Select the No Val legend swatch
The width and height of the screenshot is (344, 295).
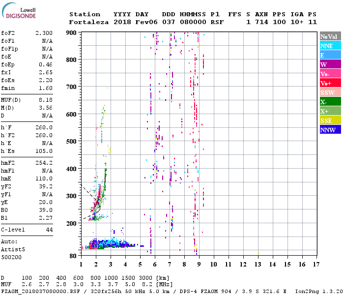click(x=330, y=36)
